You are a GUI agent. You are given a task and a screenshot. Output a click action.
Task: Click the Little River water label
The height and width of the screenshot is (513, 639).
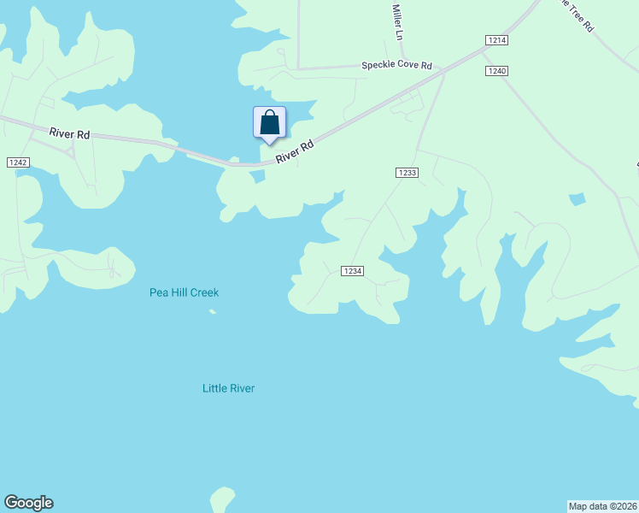pyautogui.click(x=229, y=388)
